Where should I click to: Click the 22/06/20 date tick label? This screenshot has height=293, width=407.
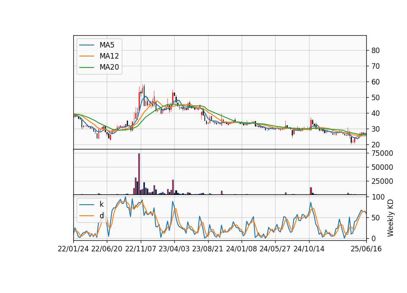click(107, 249)
